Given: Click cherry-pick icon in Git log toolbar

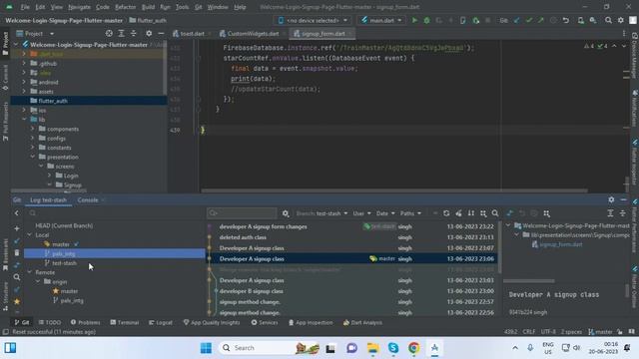Looking at the screenshot, I should click(x=459, y=213).
